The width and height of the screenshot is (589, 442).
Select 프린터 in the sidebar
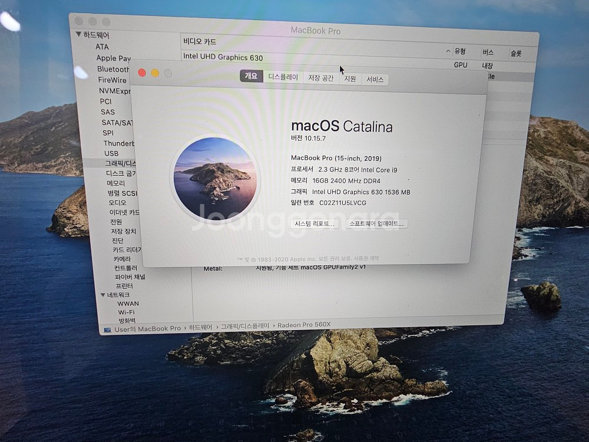click(124, 286)
